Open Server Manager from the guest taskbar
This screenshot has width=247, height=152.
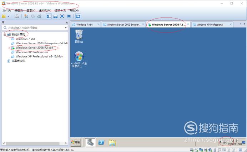(90, 142)
